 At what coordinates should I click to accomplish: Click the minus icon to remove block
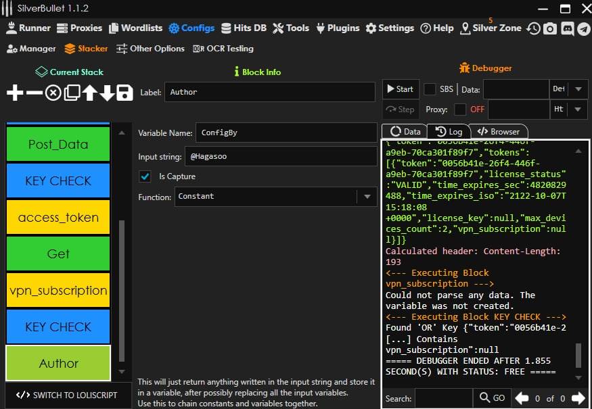coord(34,93)
